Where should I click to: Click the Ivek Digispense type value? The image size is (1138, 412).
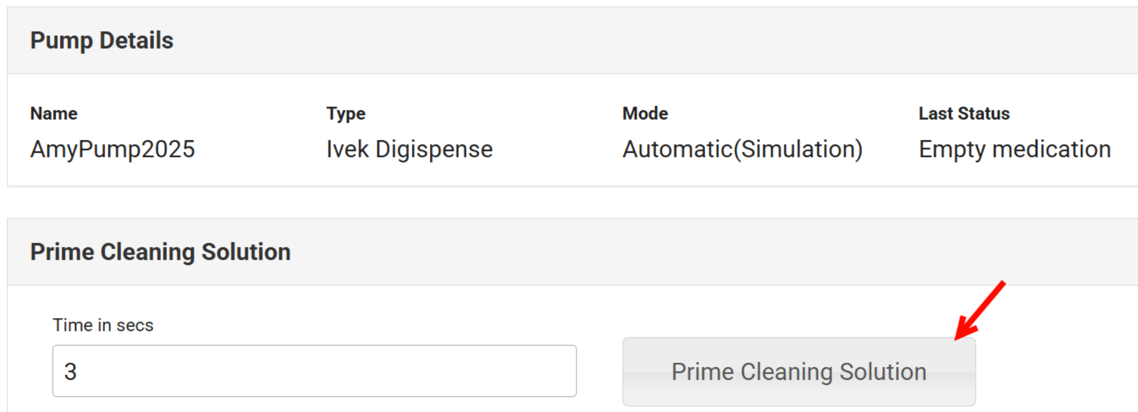pyautogui.click(x=409, y=149)
